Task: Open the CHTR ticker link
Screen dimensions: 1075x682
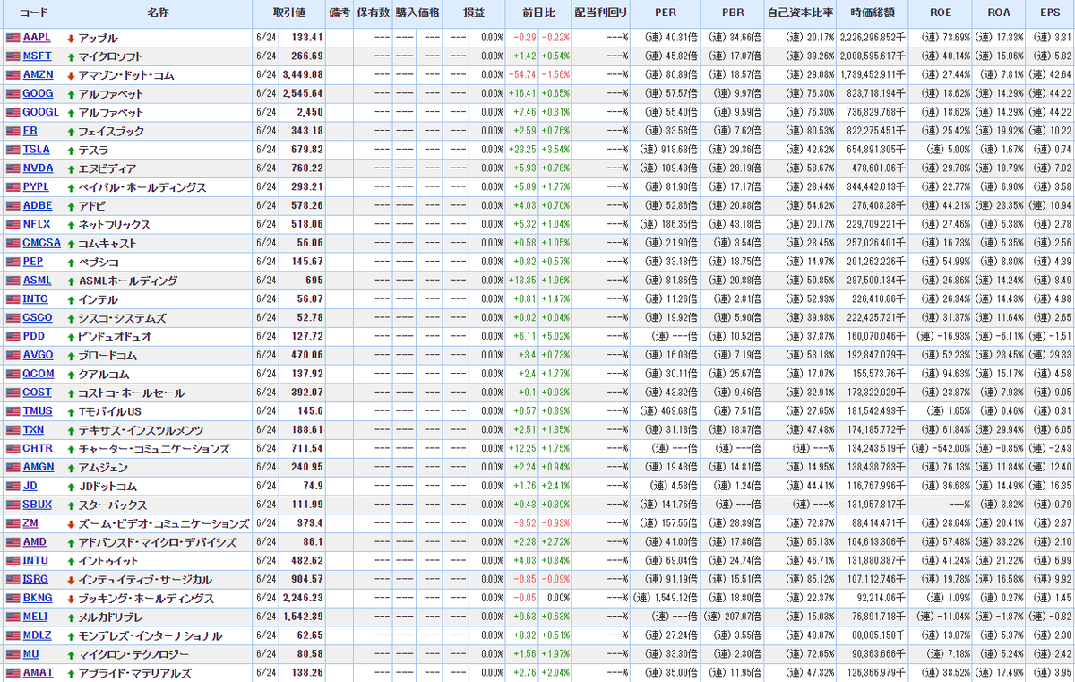Action: click(x=38, y=448)
